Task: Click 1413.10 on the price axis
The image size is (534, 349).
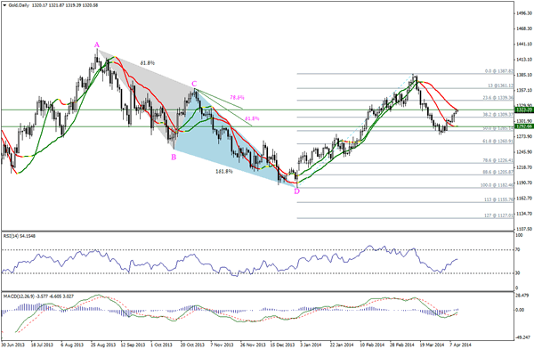Action: pyautogui.click(x=524, y=60)
